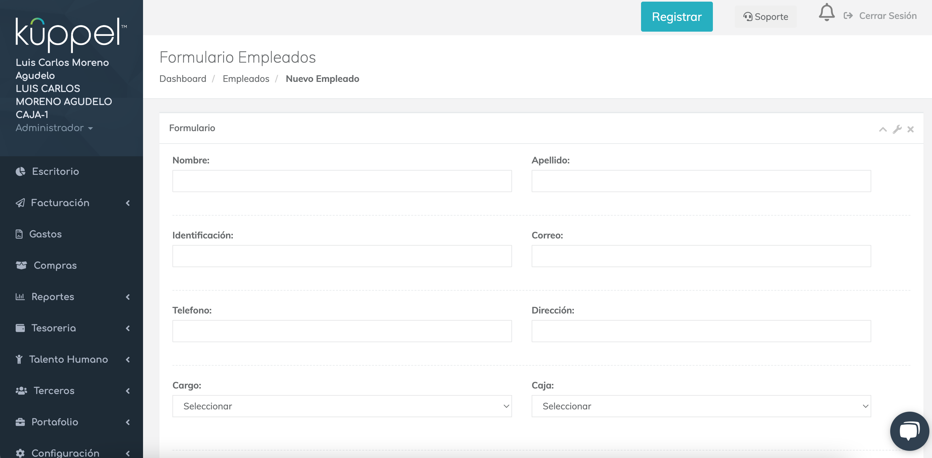Open the Caja Seleccionar dropdown
Screen dimensions: 932x458
coord(701,406)
